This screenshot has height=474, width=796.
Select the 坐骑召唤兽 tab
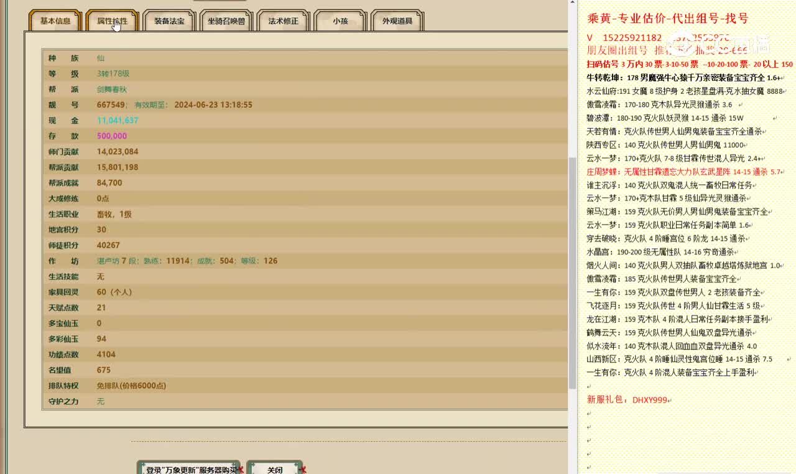pyautogui.click(x=226, y=21)
